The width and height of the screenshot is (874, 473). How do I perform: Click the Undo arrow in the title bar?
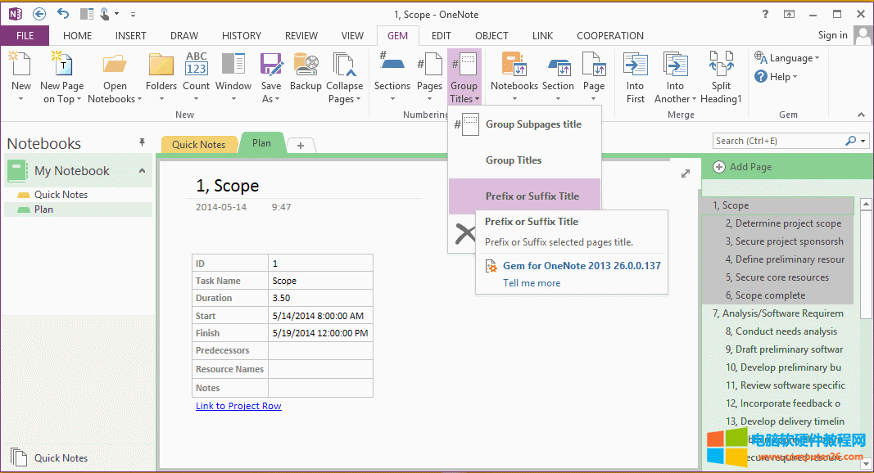point(63,14)
